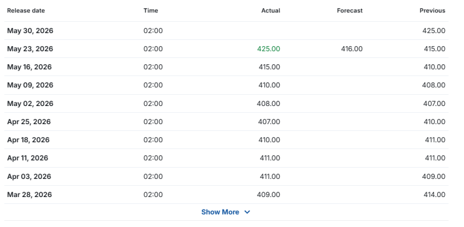Select actual value 411.00 for Apr 03
The width and height of the screenshot is (464, 227).
click(x=270, y=176)
